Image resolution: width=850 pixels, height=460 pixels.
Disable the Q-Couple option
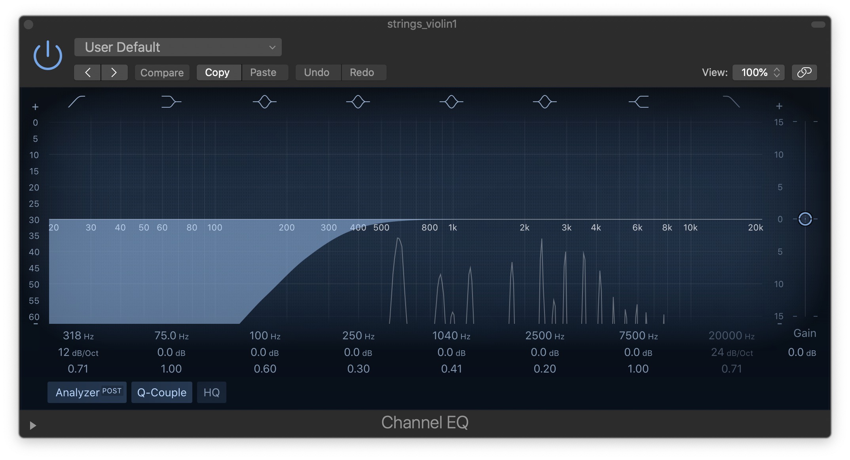tap(161, 392)
